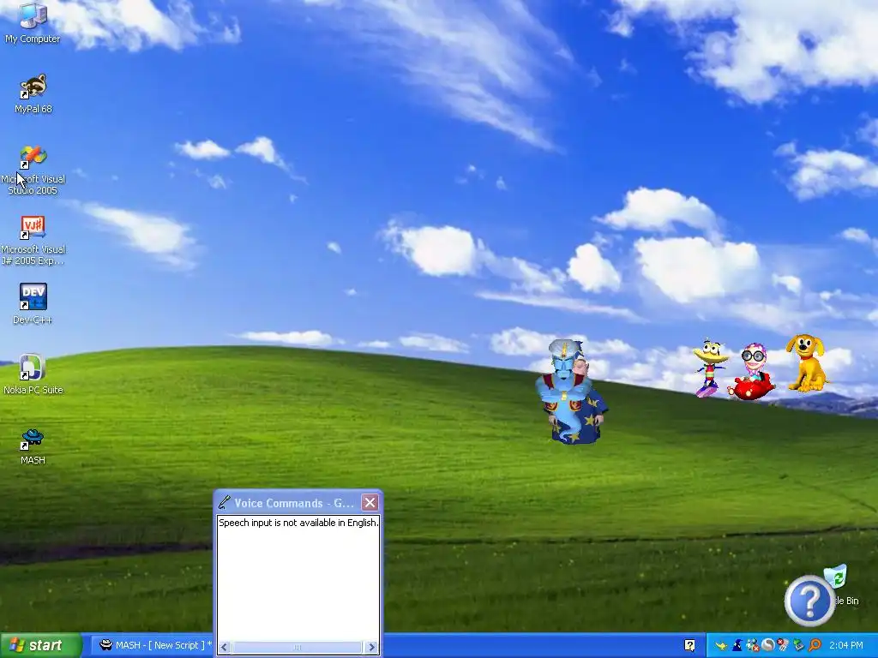Click 'Speech input is not available in English.' text
Image resolution: width=878 pixels, height=658 pixels.
pyautogui.click(x=298, y=523)
